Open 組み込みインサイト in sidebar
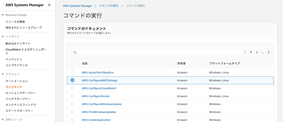This screenshot has height=122, width=283. [x=18, y=43]
